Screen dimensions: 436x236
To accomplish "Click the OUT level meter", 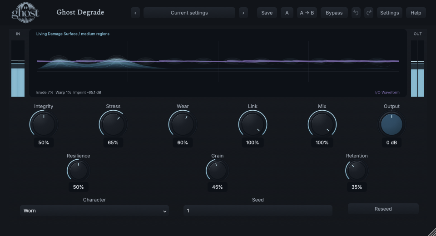I will pyautogui.click(x=418, y=69).
